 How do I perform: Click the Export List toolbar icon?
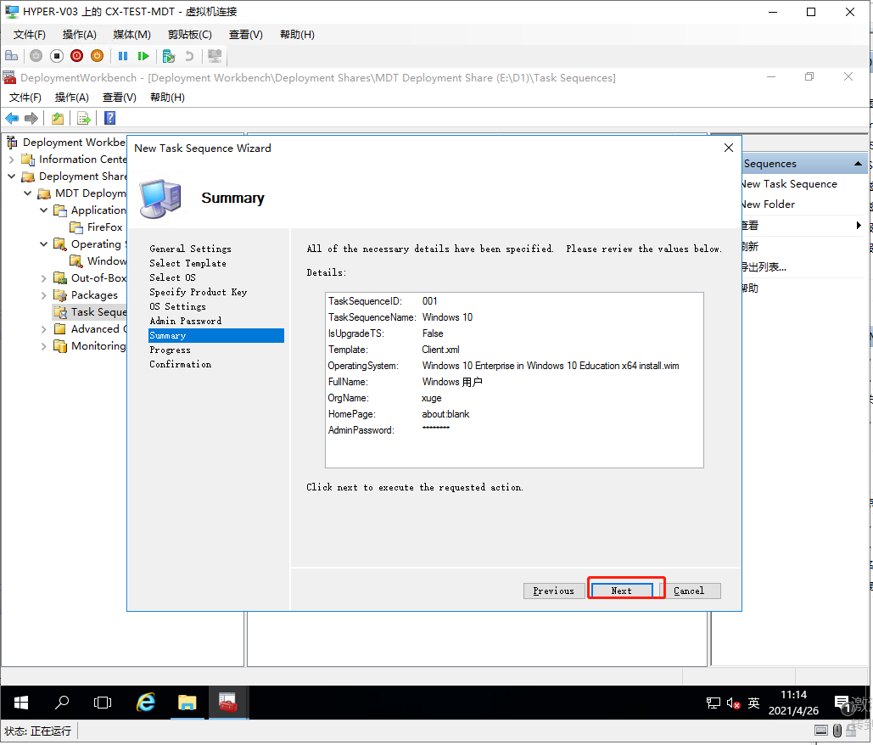(x=83, y=118)
